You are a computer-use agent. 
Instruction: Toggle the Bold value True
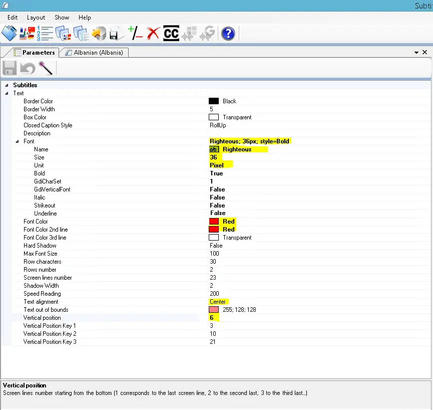[x=217, y=173]
